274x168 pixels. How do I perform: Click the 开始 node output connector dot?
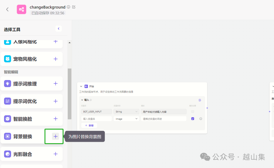[x=207, y=108]
